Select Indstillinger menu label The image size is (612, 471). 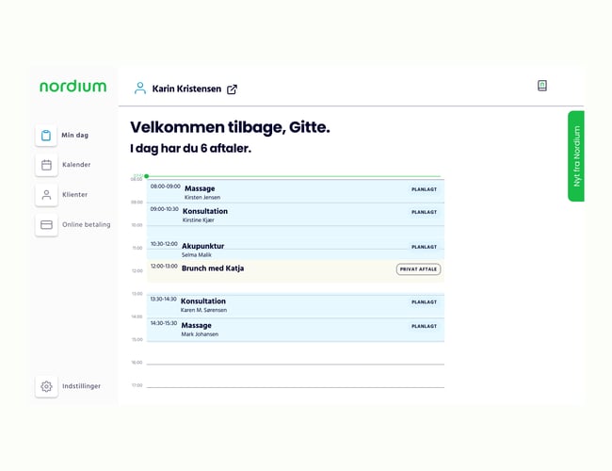[x=82, y=386]
